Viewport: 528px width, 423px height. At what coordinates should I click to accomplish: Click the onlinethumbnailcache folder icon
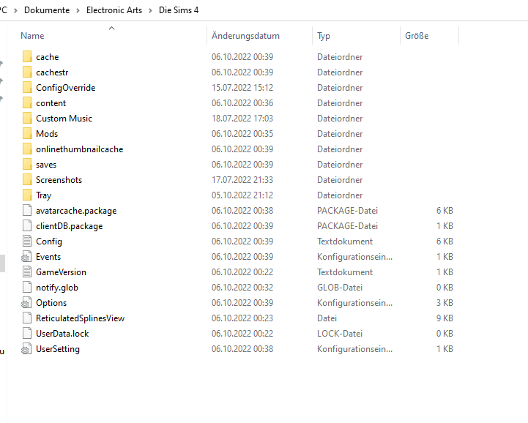tap(27, 149)
